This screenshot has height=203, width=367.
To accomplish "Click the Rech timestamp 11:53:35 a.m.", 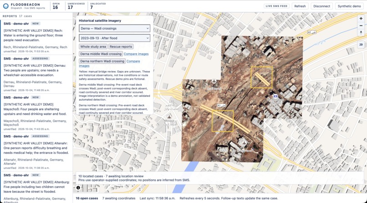I will coord(34,51).
